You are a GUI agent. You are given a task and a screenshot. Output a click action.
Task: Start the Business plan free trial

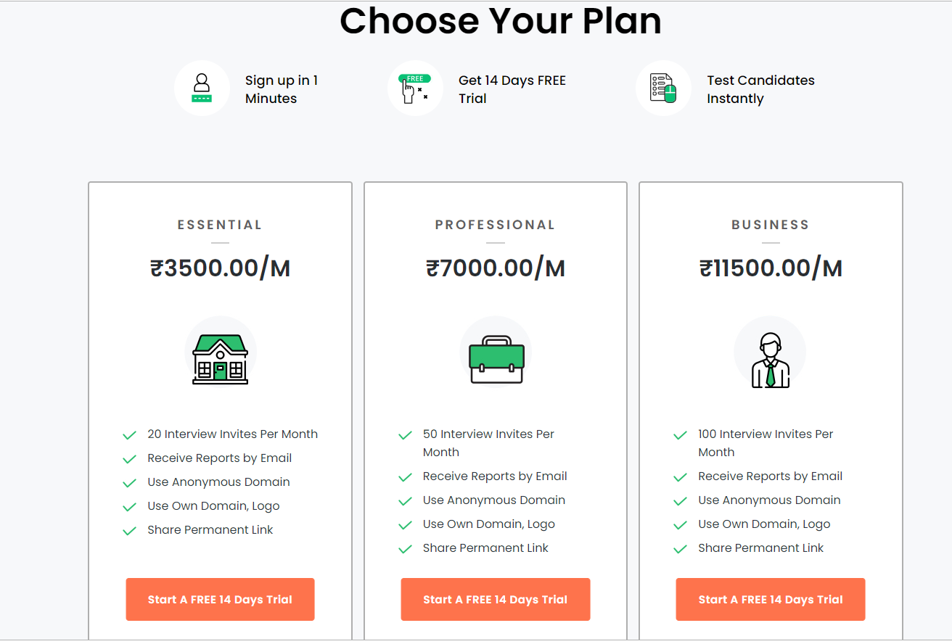(770, 599)
